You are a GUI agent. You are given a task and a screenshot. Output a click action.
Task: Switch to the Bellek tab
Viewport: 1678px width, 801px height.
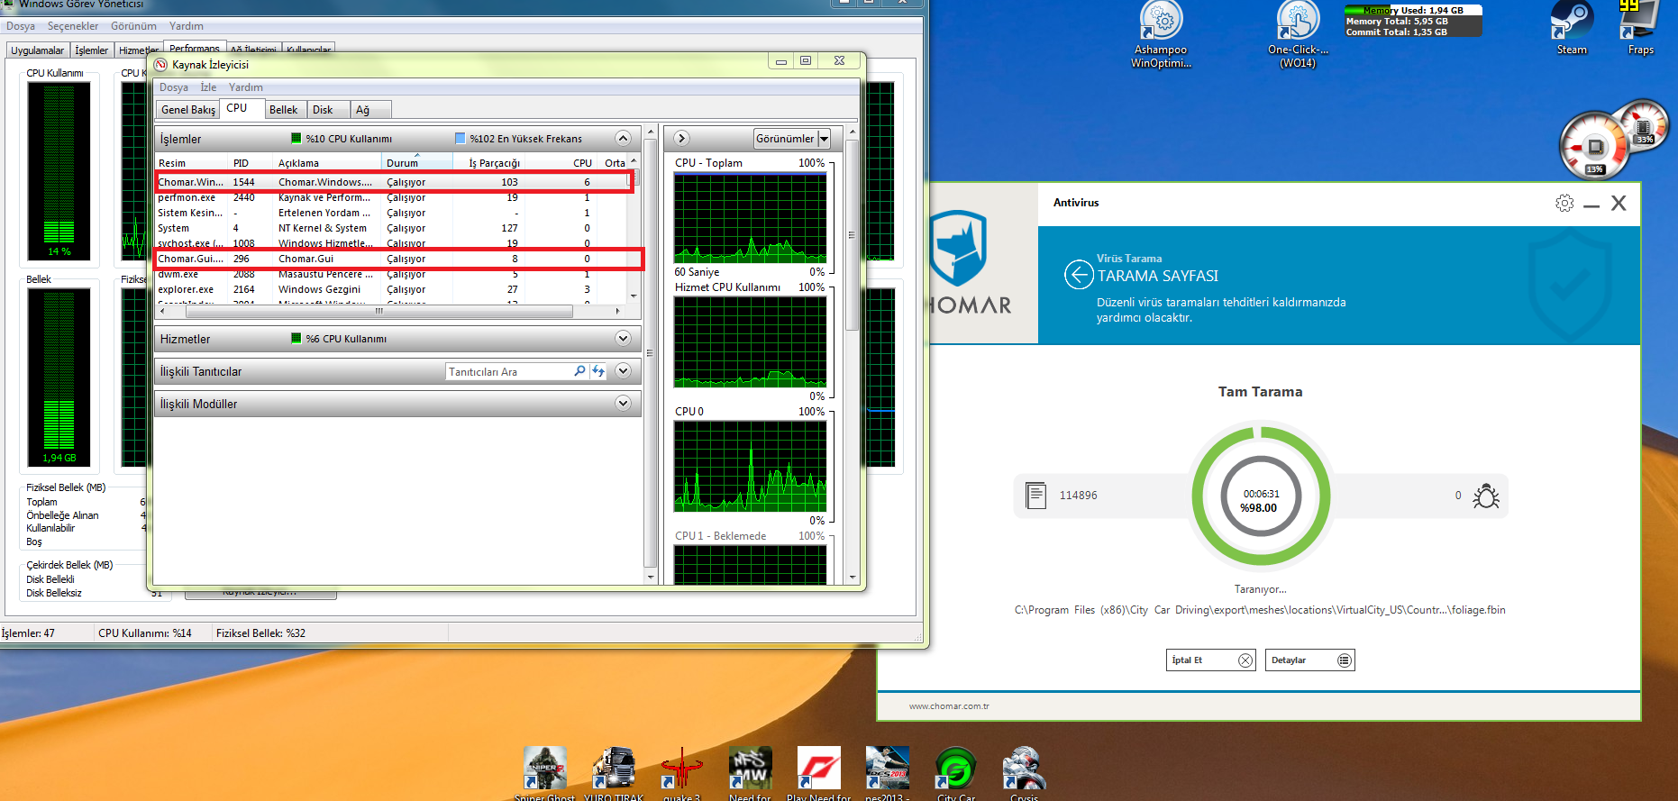(283, 110)
